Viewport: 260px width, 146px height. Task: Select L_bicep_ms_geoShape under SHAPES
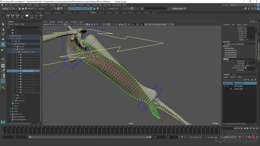(x=234, y=44)
